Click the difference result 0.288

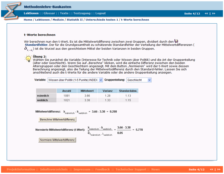(x=113, y=111)
